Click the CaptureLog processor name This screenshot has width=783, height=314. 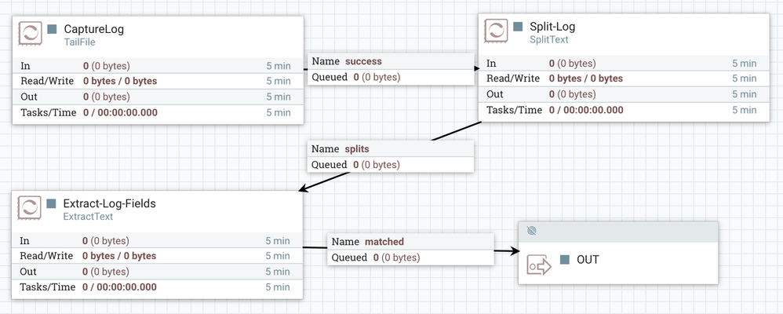tap(94, 29)
